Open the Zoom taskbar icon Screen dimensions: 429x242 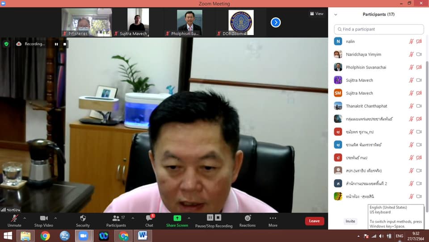click(84, 236)
